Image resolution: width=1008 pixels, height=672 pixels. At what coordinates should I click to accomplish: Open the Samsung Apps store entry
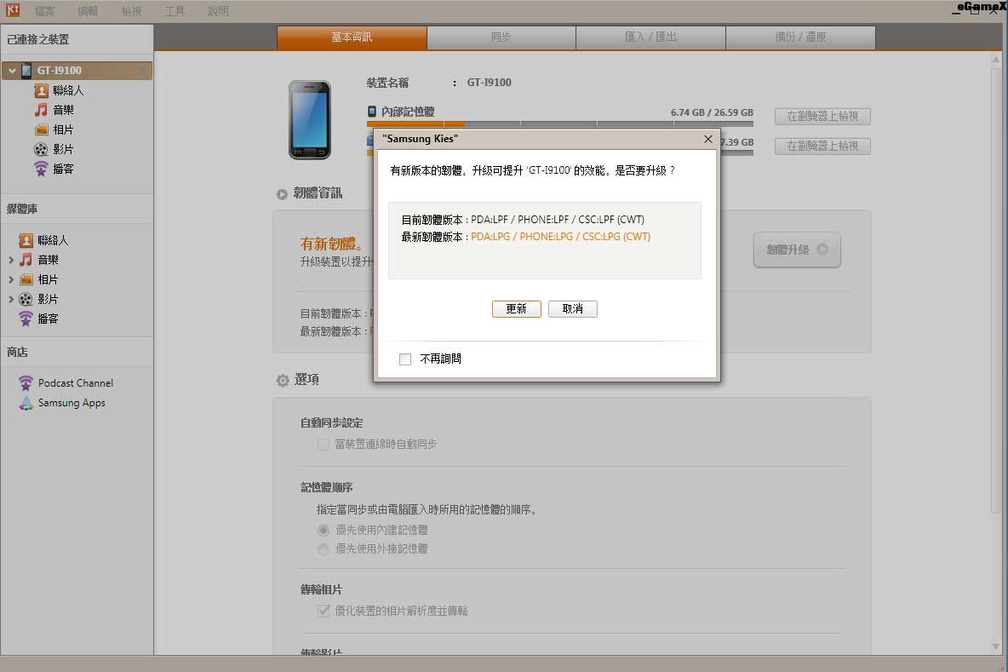72,403
